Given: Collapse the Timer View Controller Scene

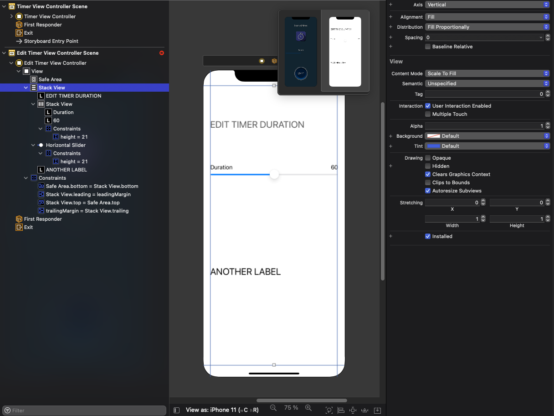Looking at the screenshot, I should [4, 6].
